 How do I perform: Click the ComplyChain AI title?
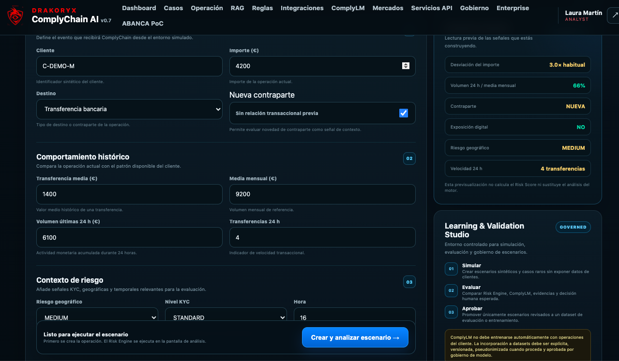coord(65,19)
